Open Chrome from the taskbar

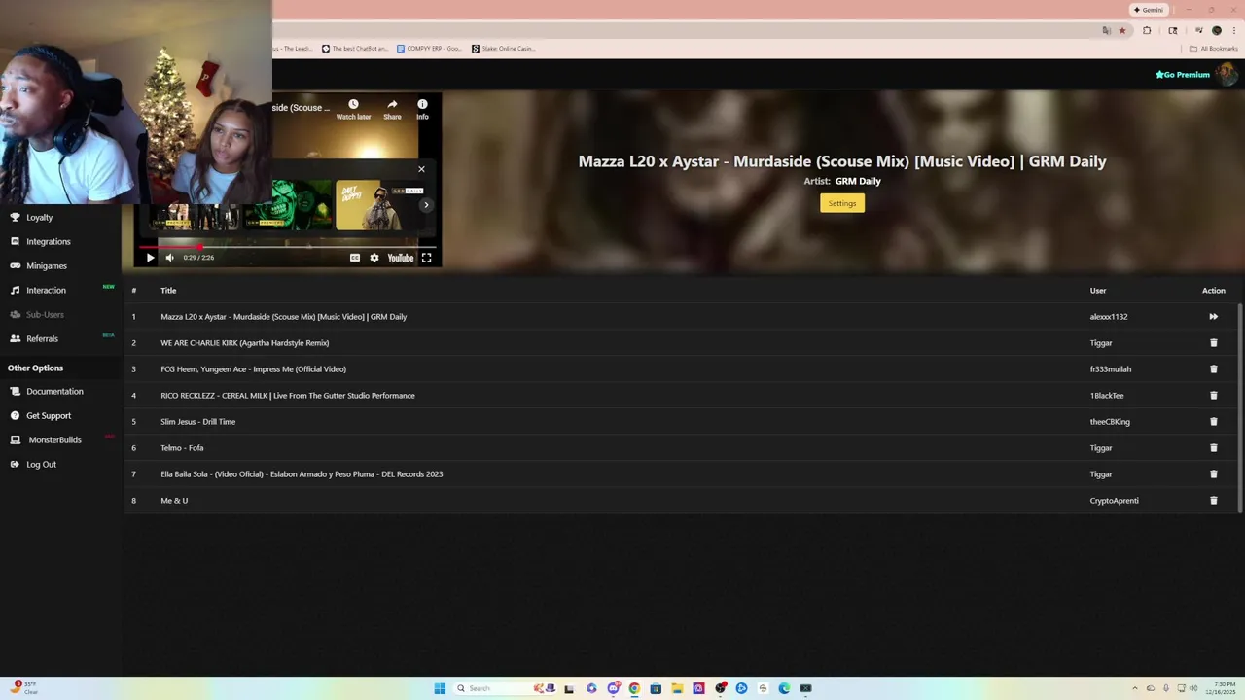(x=634, y=688)
